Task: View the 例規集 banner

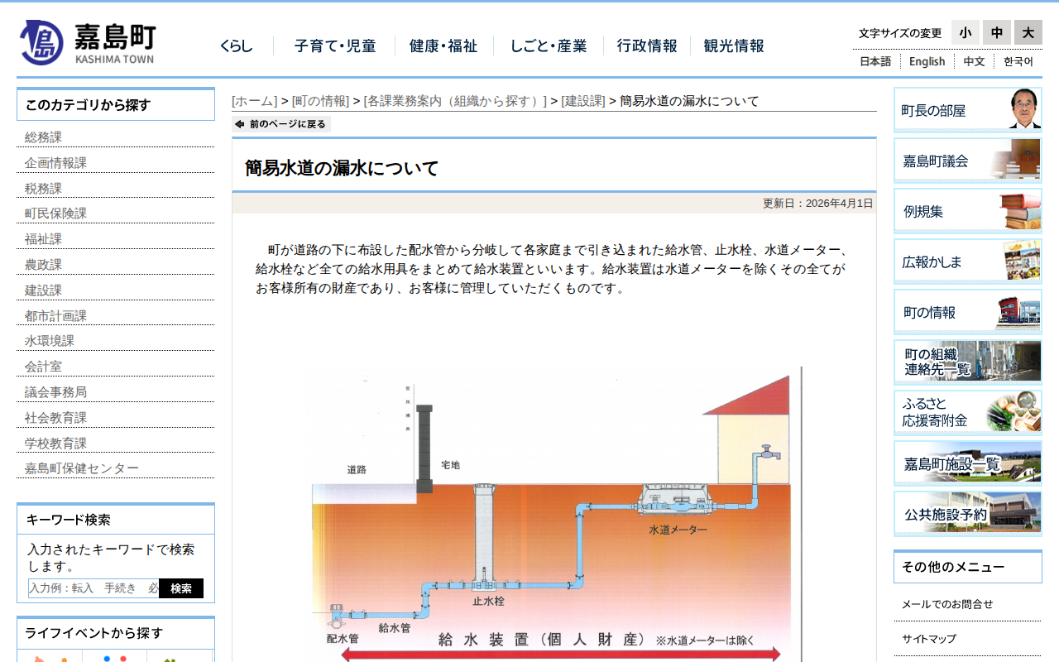Action: 966,210
